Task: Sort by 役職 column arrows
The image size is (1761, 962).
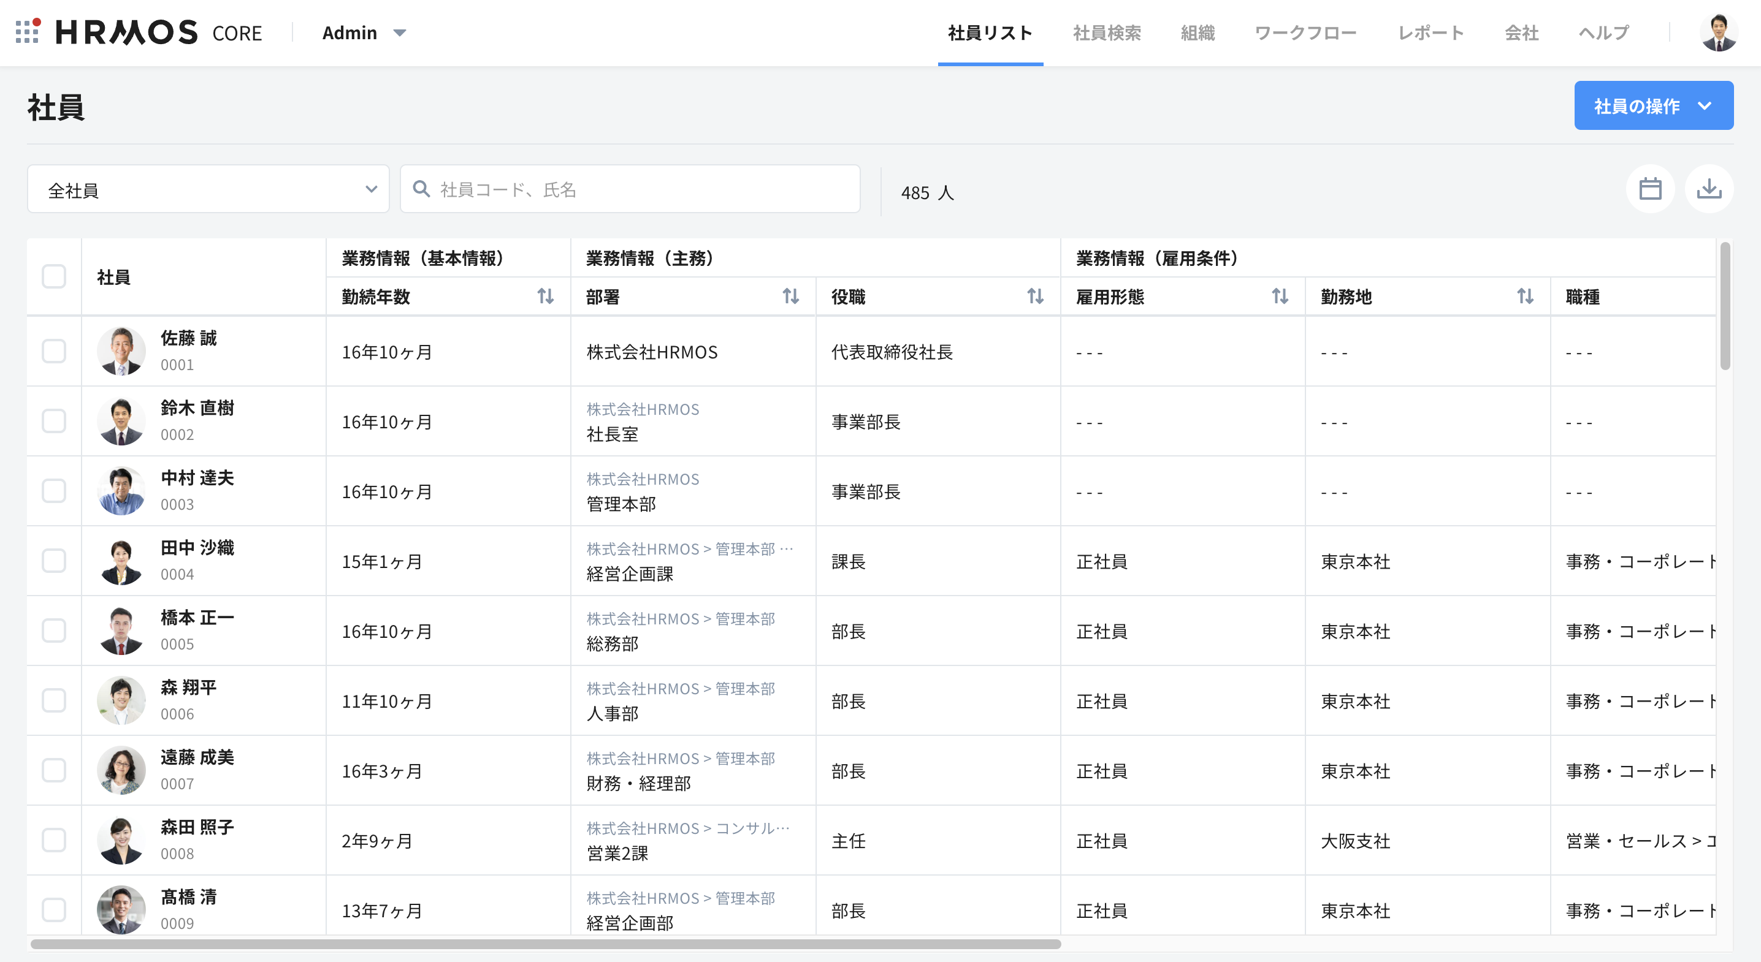Action: pyautogui.click(x=1035, y=297)
